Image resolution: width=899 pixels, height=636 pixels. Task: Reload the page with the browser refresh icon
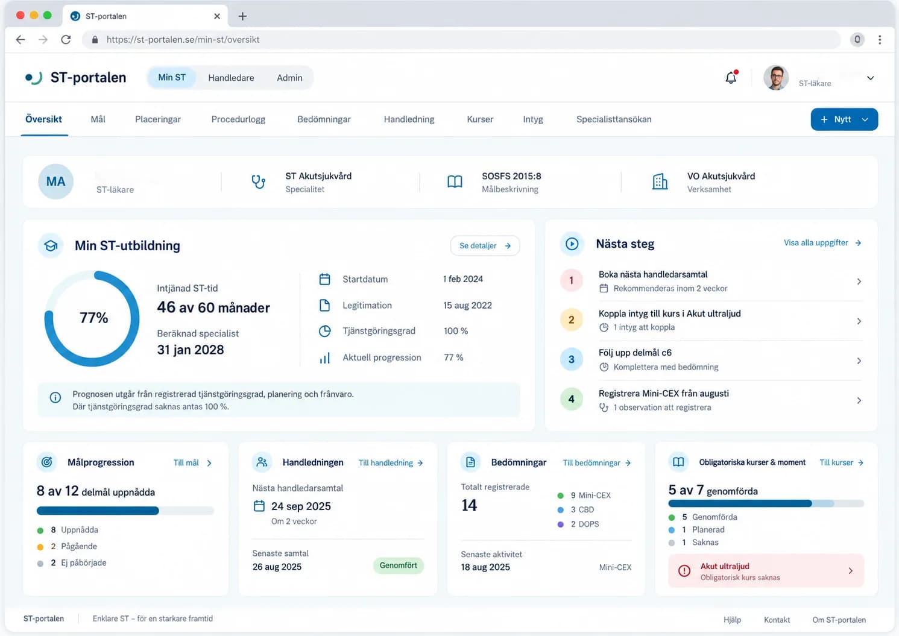click(x=66, y=40)
